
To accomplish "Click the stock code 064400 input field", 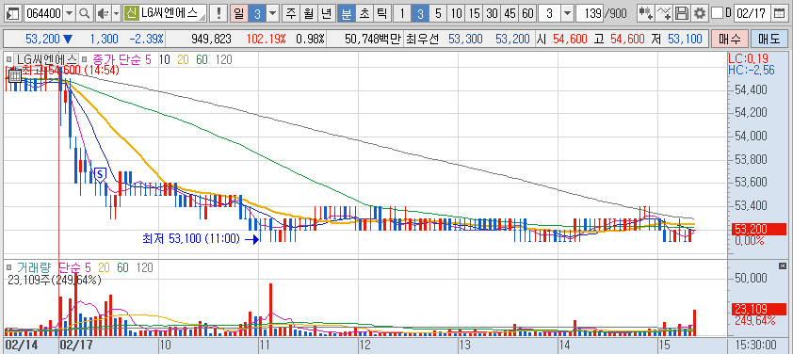I will coord(43,13).
